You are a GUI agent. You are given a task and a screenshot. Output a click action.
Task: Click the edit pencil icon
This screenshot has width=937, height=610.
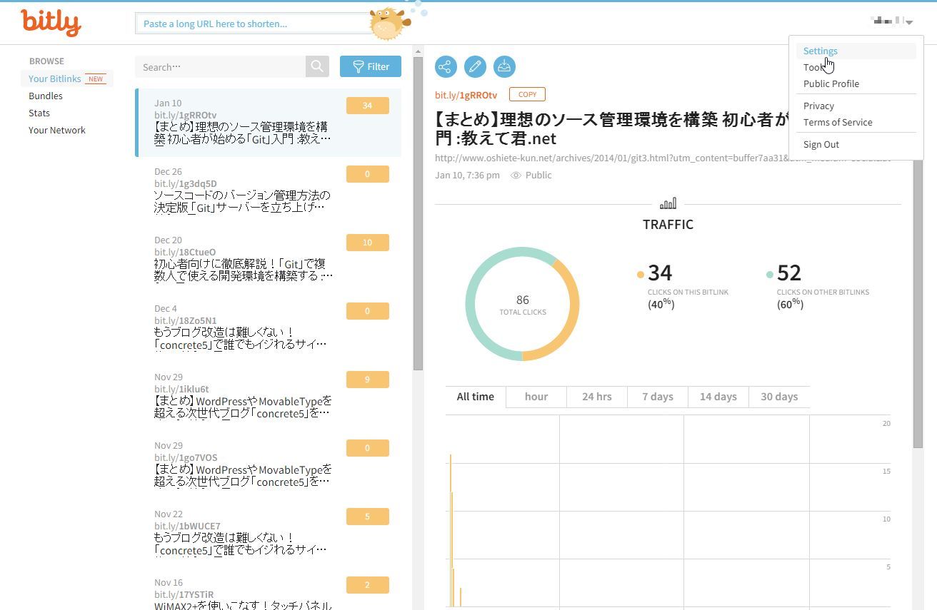point(475,67)
